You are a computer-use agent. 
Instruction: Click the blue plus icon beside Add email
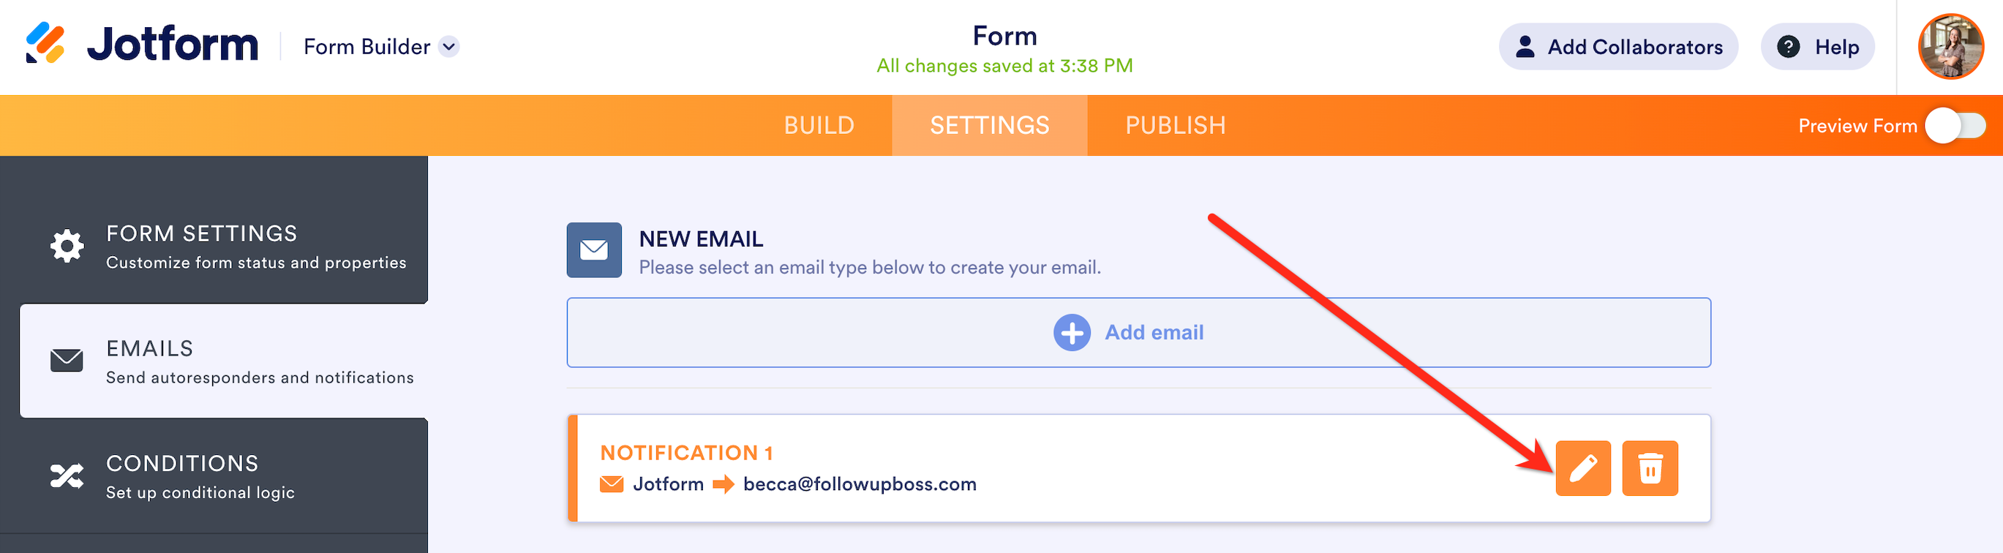tap(1072, 333)
